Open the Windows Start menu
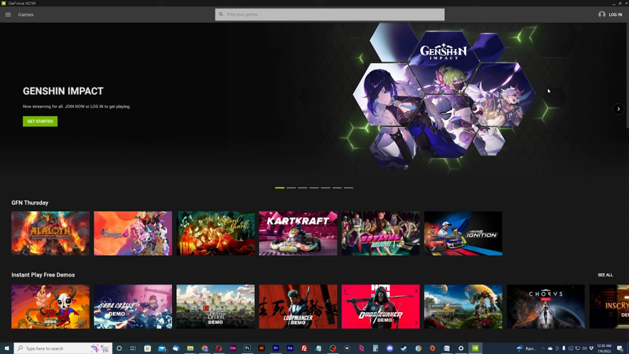 coord(6,348)
